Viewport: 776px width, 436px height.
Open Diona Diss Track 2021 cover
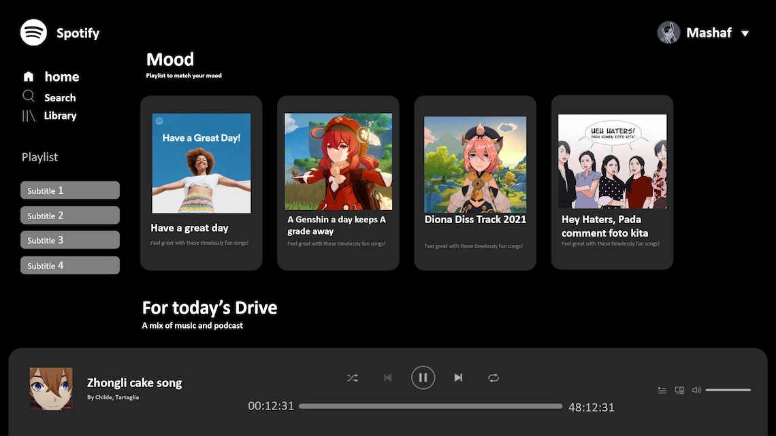tap(475, 165)
